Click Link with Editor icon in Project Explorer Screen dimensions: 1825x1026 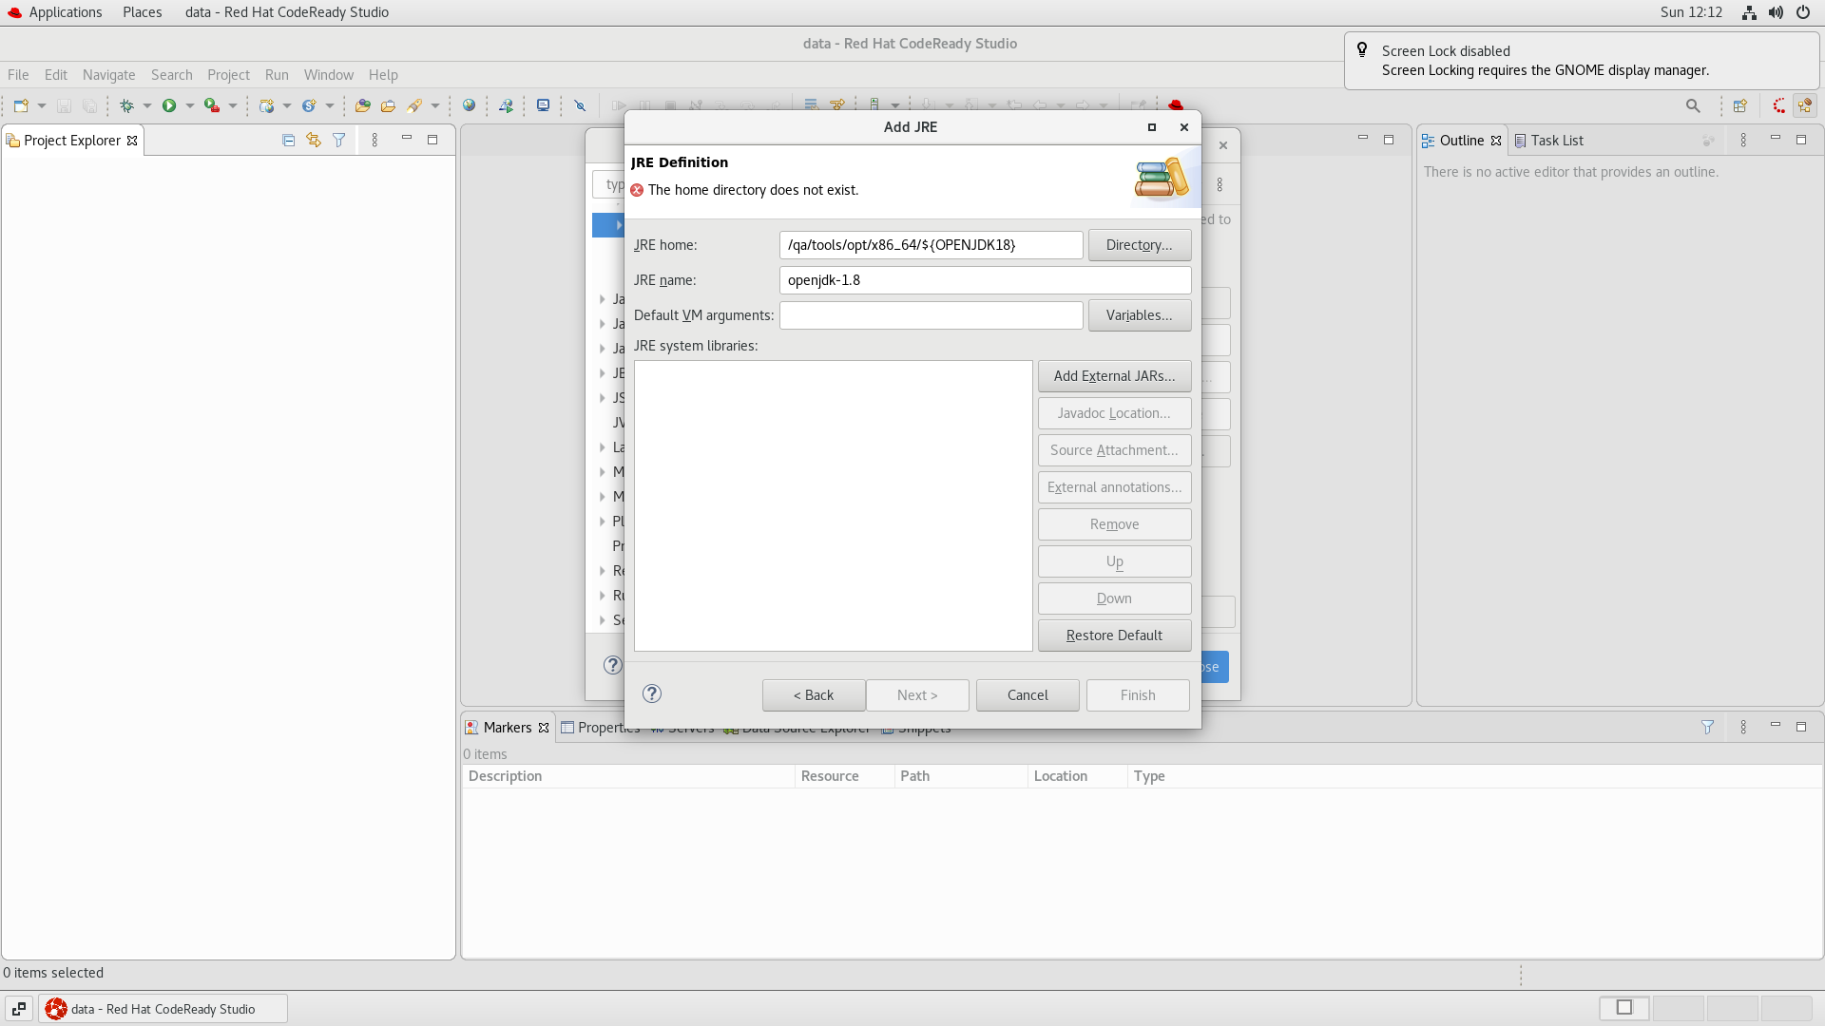314,140
